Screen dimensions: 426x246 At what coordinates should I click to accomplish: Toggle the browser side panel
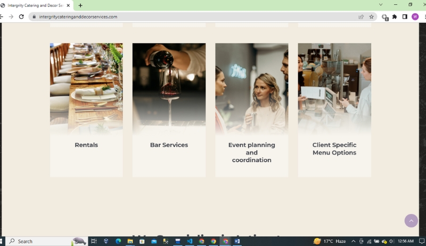(x=405, y=17)
